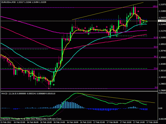Click the 38.2 Fibonacci level label
Screen dimensions: 166x124
point(156,57)
